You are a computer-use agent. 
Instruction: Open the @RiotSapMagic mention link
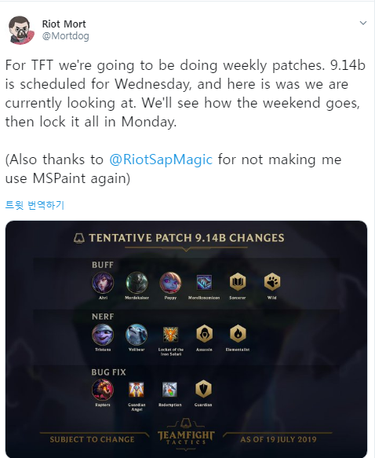161,159
